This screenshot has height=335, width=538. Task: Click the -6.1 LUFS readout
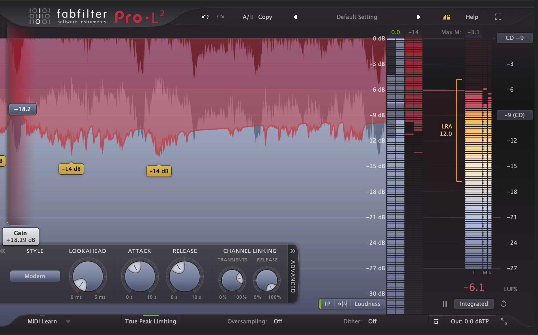[x=474, y=287]
